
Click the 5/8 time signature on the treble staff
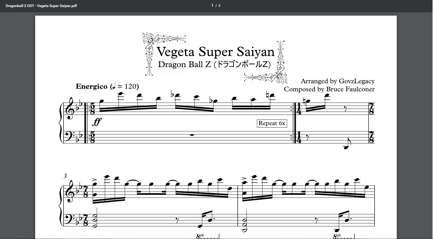[x=92, y=109]
